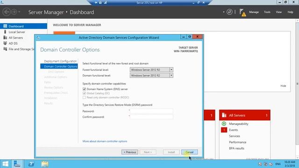Viewport: 299px width, 168px height.
Task: Open the navigation history dropdown arrow
Action: point(19,12)
